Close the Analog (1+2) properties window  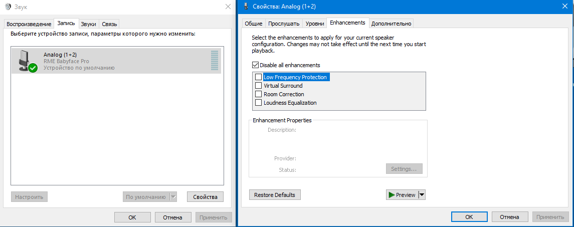564,7
